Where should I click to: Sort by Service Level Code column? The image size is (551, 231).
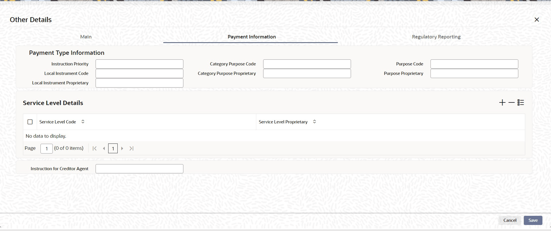[83, 122]
